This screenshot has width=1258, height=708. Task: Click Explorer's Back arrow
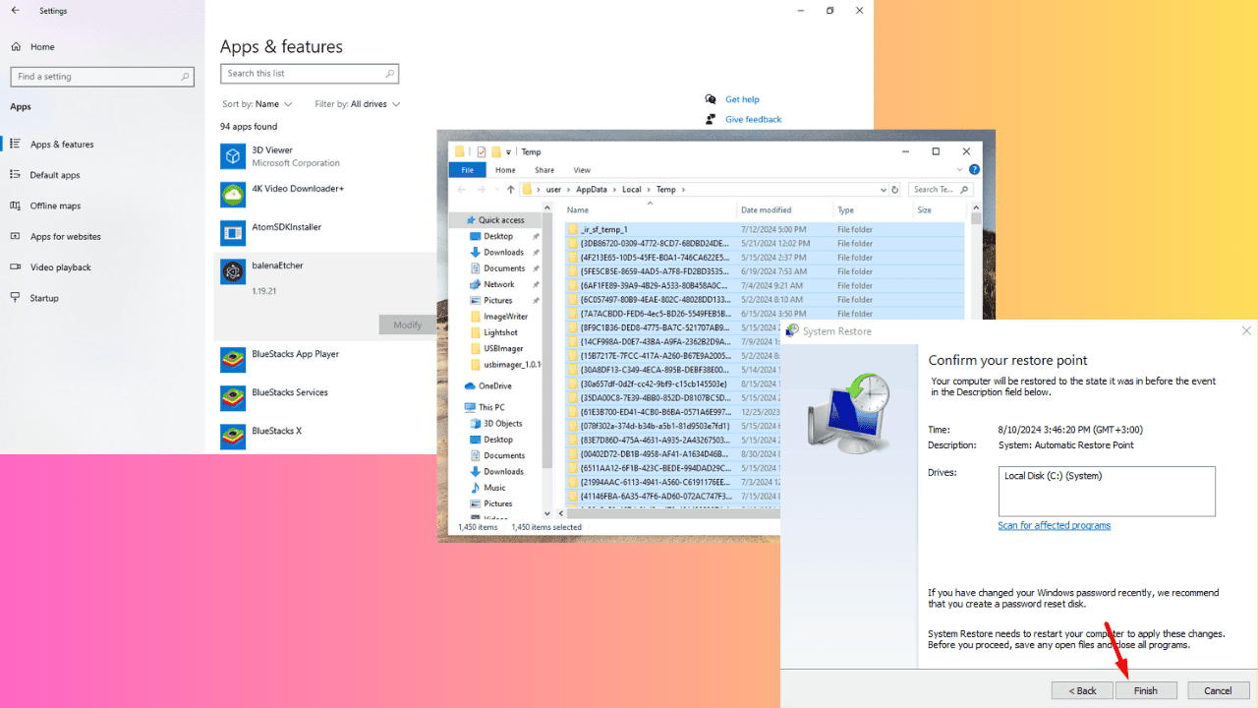[x=461, y=189]
